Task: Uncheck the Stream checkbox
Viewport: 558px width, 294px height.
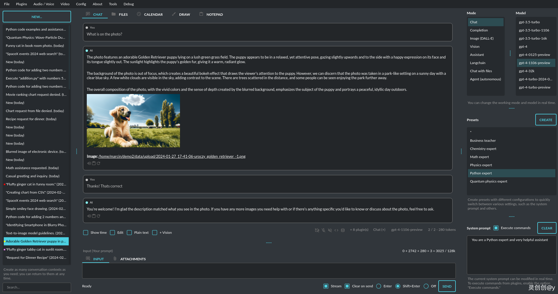Action: pos(326,286)
